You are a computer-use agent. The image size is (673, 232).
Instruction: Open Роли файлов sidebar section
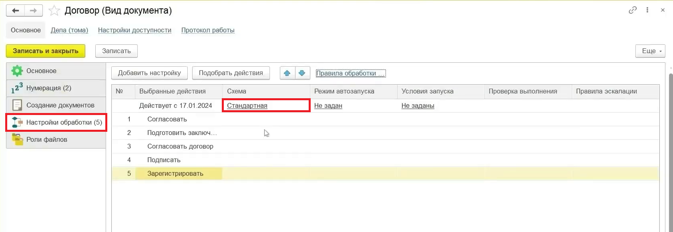46,140
